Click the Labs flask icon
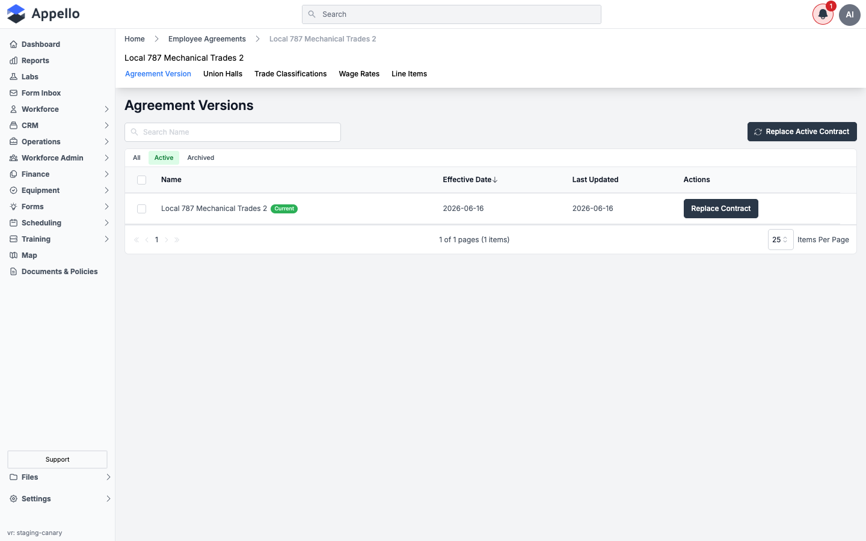Viewport: 866px width, 541px height. pos(13,77)
